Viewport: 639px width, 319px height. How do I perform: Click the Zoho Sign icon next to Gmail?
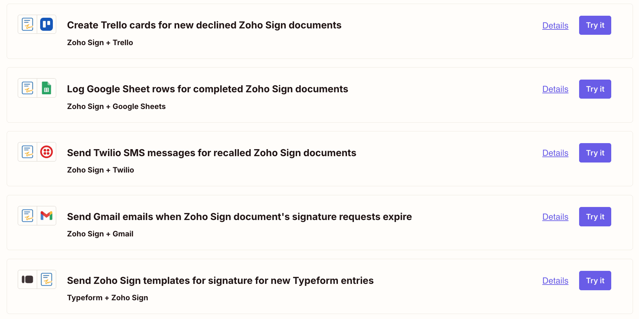pos(27,216)
